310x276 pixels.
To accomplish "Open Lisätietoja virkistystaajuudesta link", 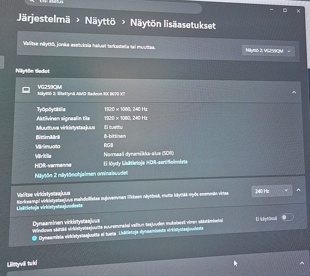I will click(x=50, y=207).
